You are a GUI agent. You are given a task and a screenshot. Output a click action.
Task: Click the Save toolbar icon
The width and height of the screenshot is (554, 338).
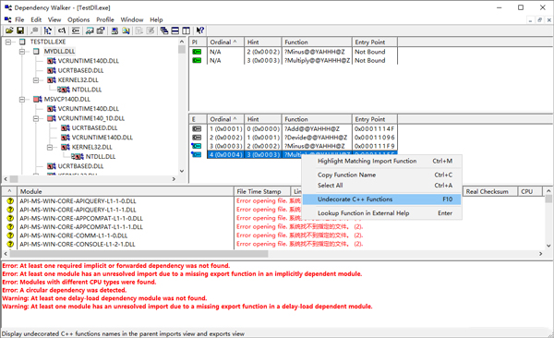(20, 30)
